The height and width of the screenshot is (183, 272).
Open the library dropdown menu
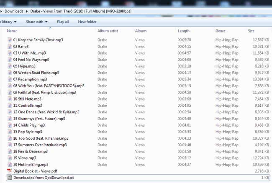click(8, 22)
